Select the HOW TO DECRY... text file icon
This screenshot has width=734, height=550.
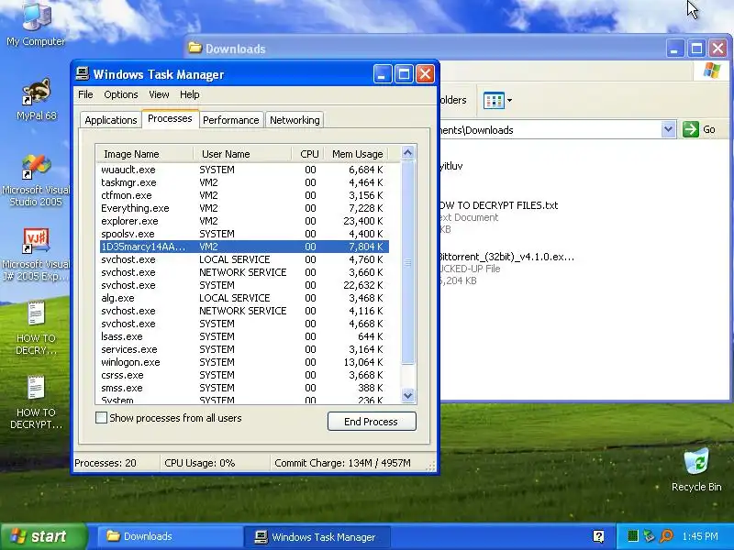[36, 327]
